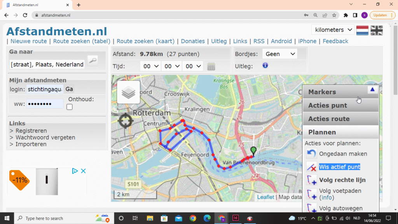
Task: Open a new browser tab
Action: pos(79,5)
